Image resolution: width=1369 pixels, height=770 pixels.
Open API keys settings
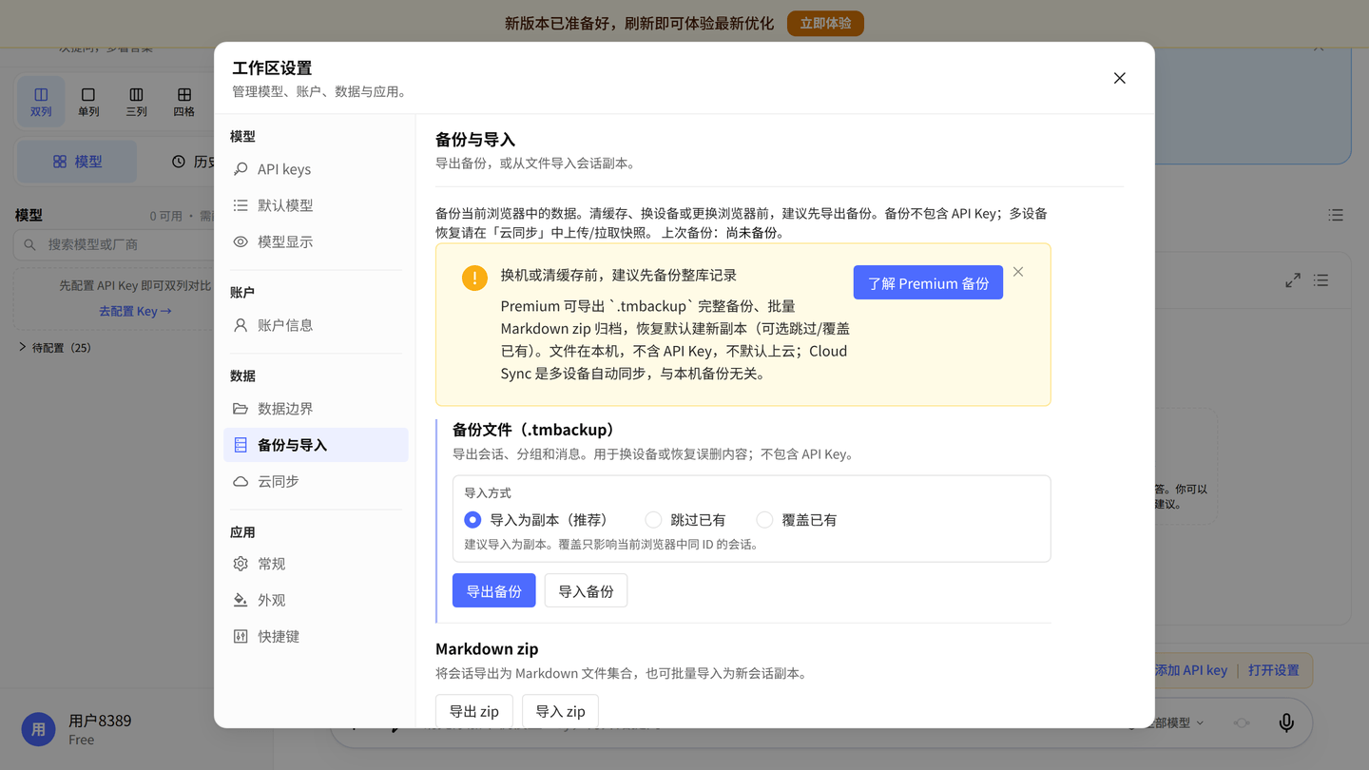[x=316, y=169]
